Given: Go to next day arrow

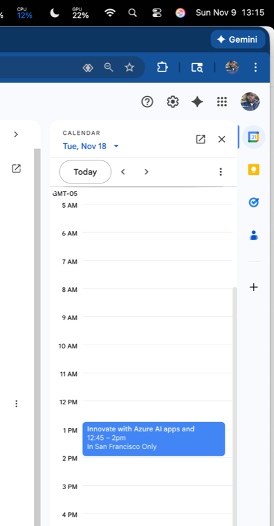Looking at the screenshot, I should tap(147, 172).
